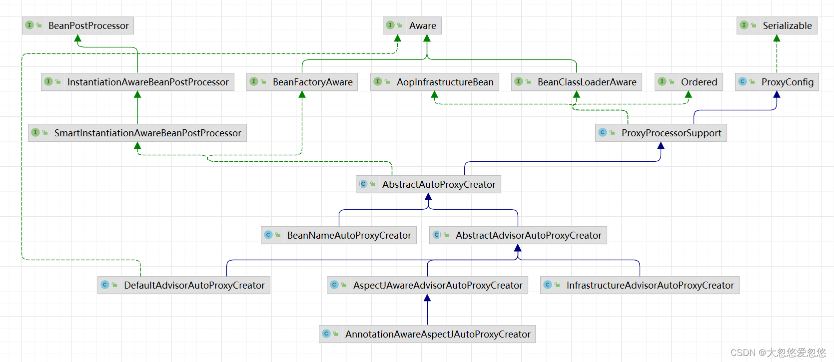This screenshot has height=362, width=834.
Task: Click the InstantiationAwareBeanPostProcessor interface icon
Action: (48, 81)
